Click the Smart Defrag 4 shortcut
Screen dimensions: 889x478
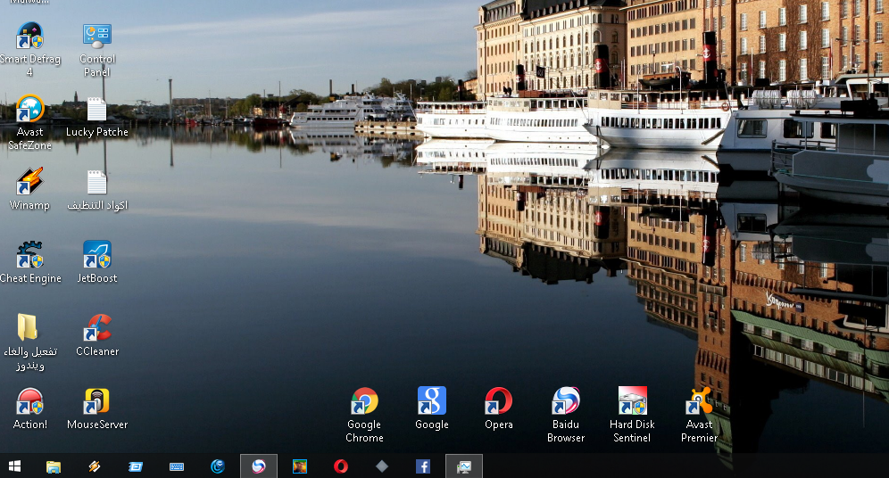coord(30,37)
